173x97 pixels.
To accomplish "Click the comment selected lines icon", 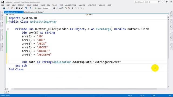I will [62, 8].
